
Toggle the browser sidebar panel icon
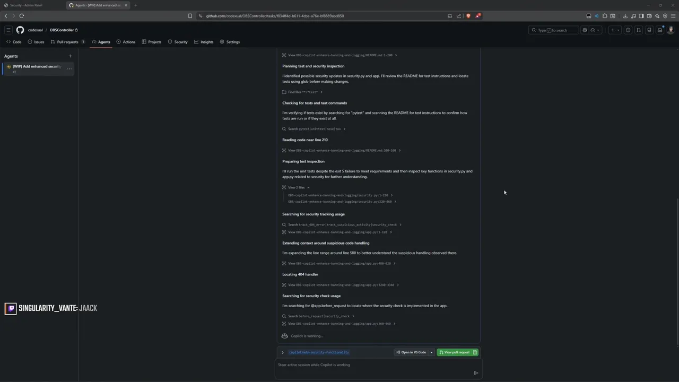pyautogui.click(x=641, y=16)
